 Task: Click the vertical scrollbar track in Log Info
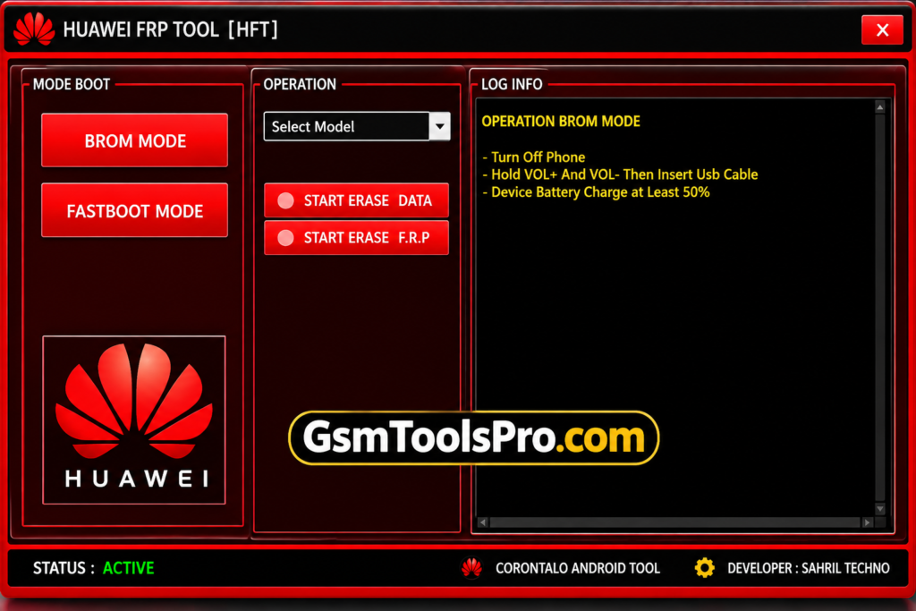[880, 308]
